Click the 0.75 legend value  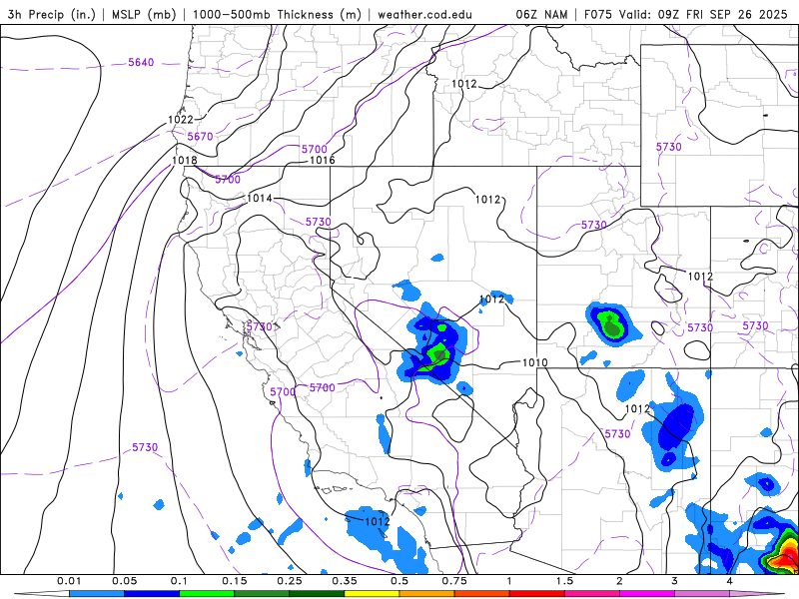tap(454, 581)
